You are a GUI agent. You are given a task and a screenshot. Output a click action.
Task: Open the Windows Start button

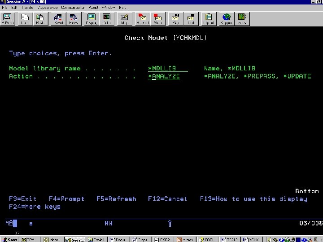pyautogui.click(x=10, y=239)
